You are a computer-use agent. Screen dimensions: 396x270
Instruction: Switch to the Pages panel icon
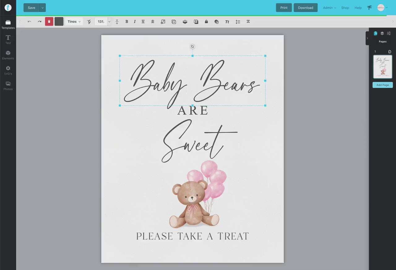376,33
